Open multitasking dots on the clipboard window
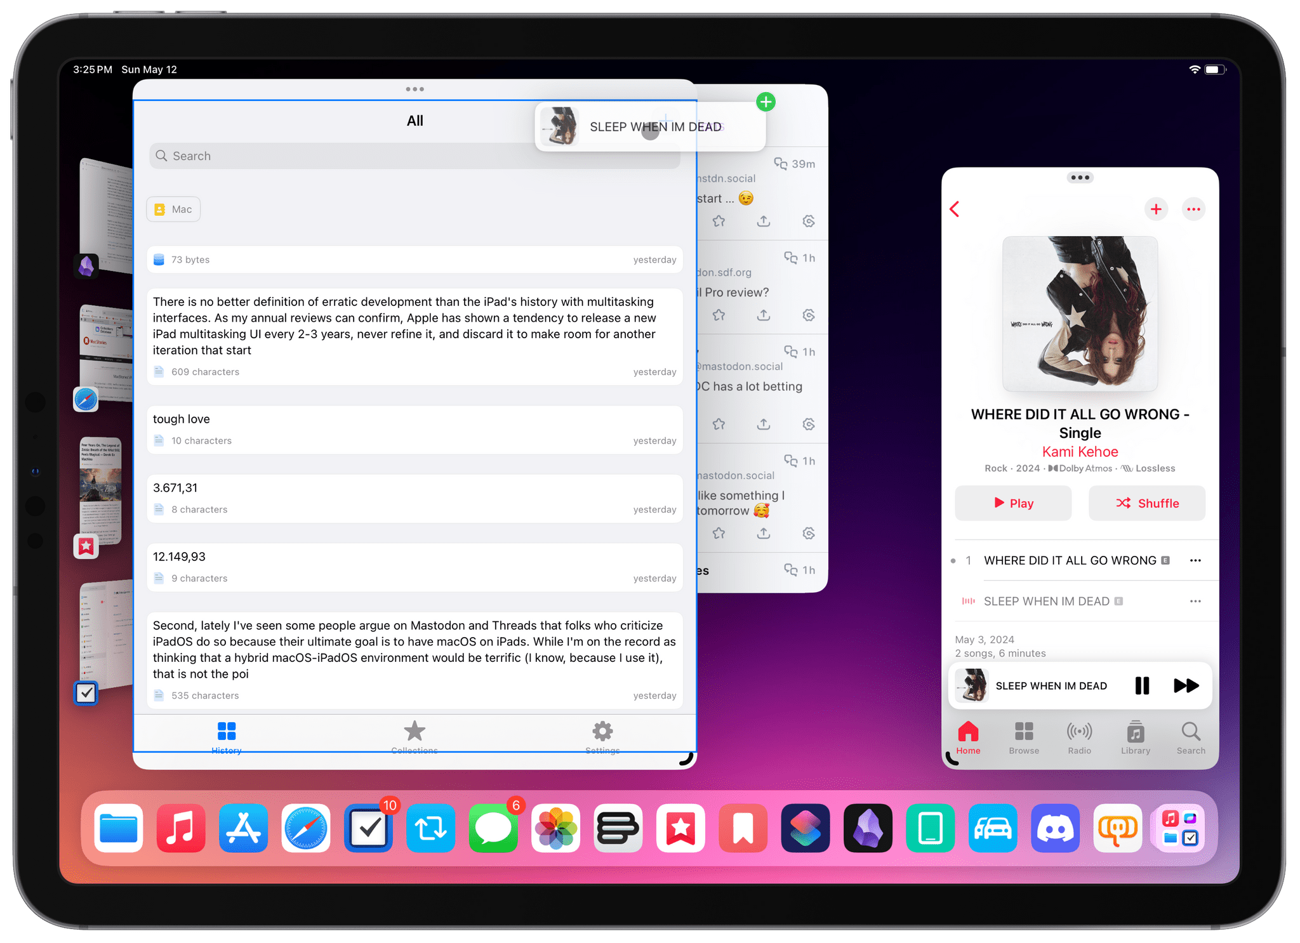1300x943 pixels. [415, 89]
